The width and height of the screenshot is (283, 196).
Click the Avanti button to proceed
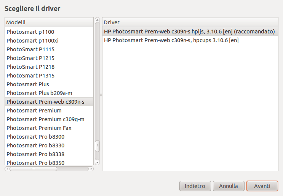coord(262,186)
